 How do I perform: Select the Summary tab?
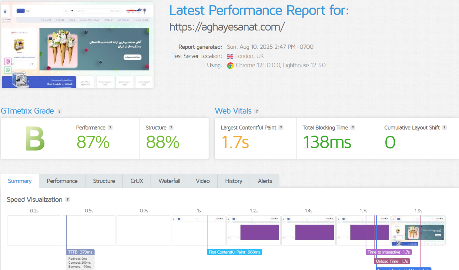click(x=20, y=181)
